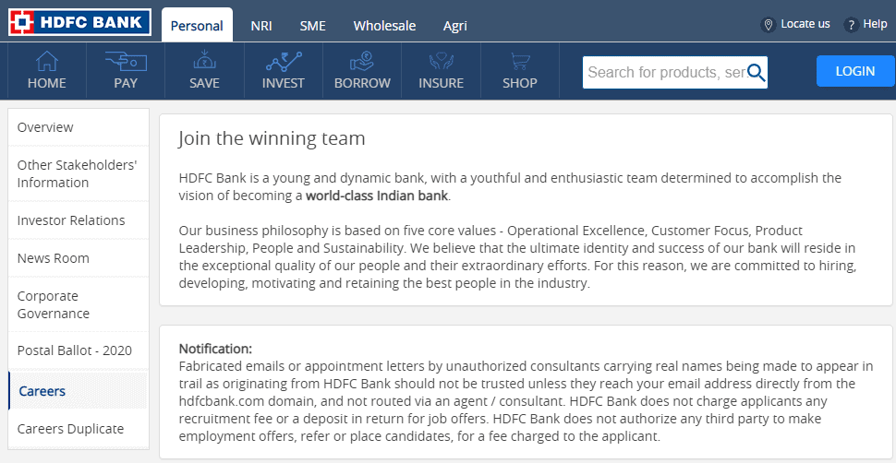Open the Borrow rupee-hand icon
896x463 pixels.
[x=362, y=61]
